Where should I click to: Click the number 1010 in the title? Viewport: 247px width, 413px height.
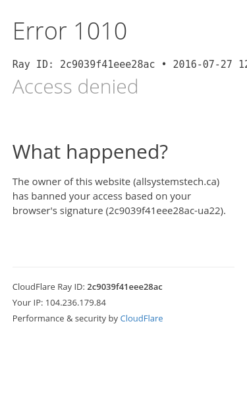coord(101,31)
